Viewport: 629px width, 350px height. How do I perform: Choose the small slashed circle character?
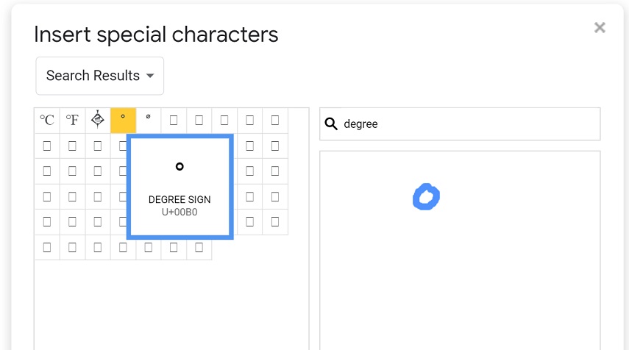pos(149,121)
